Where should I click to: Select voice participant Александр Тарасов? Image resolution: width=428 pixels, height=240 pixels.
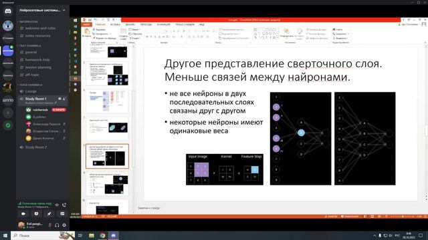tap(46, 124)
